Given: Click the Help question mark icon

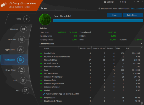Looking at the screenshot, I should 120,2.
